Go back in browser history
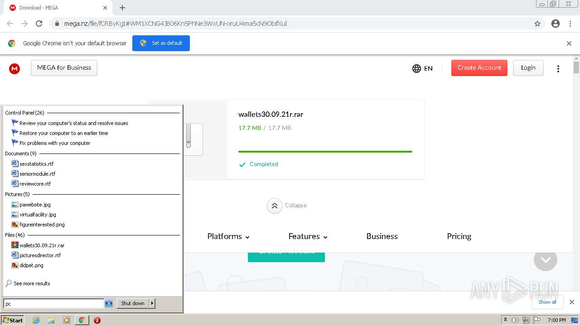This screenshot has height=326, width=580. click(x=10, y=24)
